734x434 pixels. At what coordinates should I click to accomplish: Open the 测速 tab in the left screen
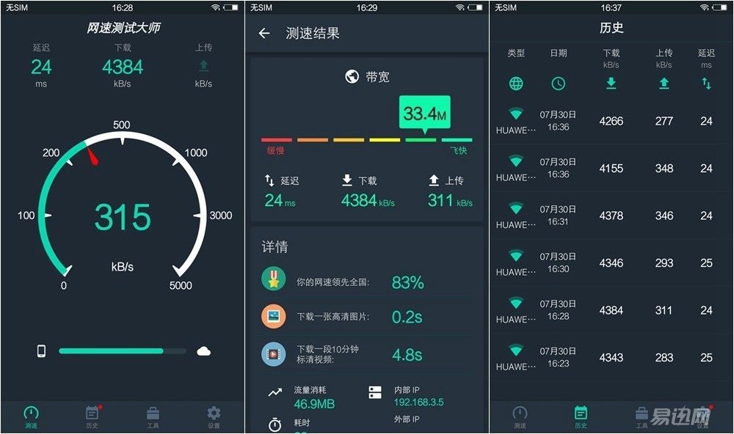point(31,417)
